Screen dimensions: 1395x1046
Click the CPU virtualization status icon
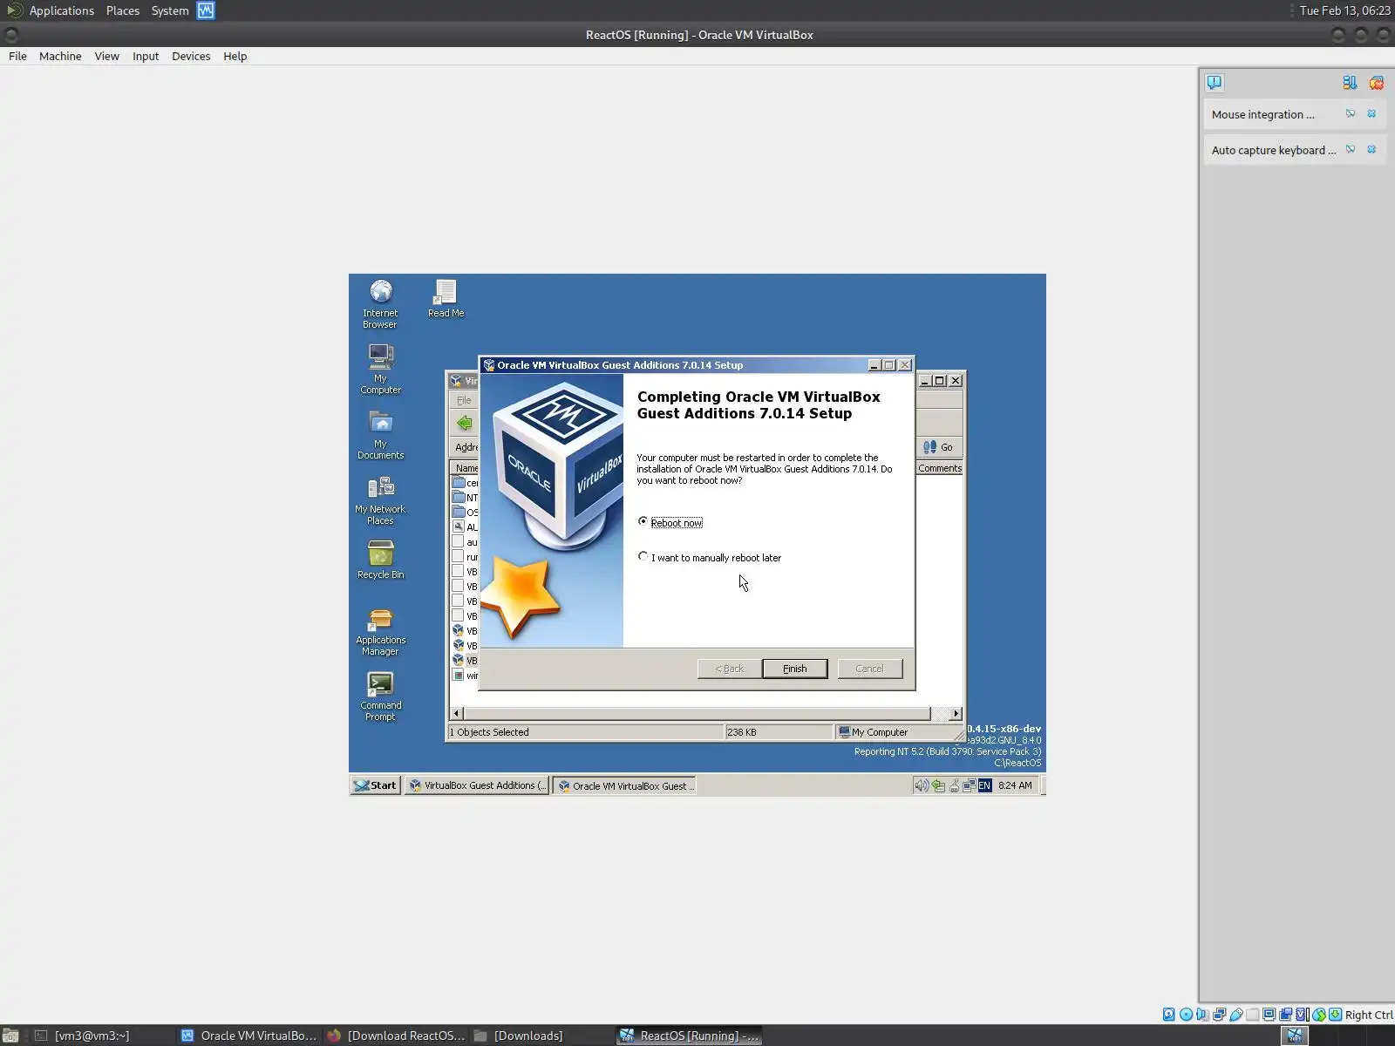[1302, 1015]
